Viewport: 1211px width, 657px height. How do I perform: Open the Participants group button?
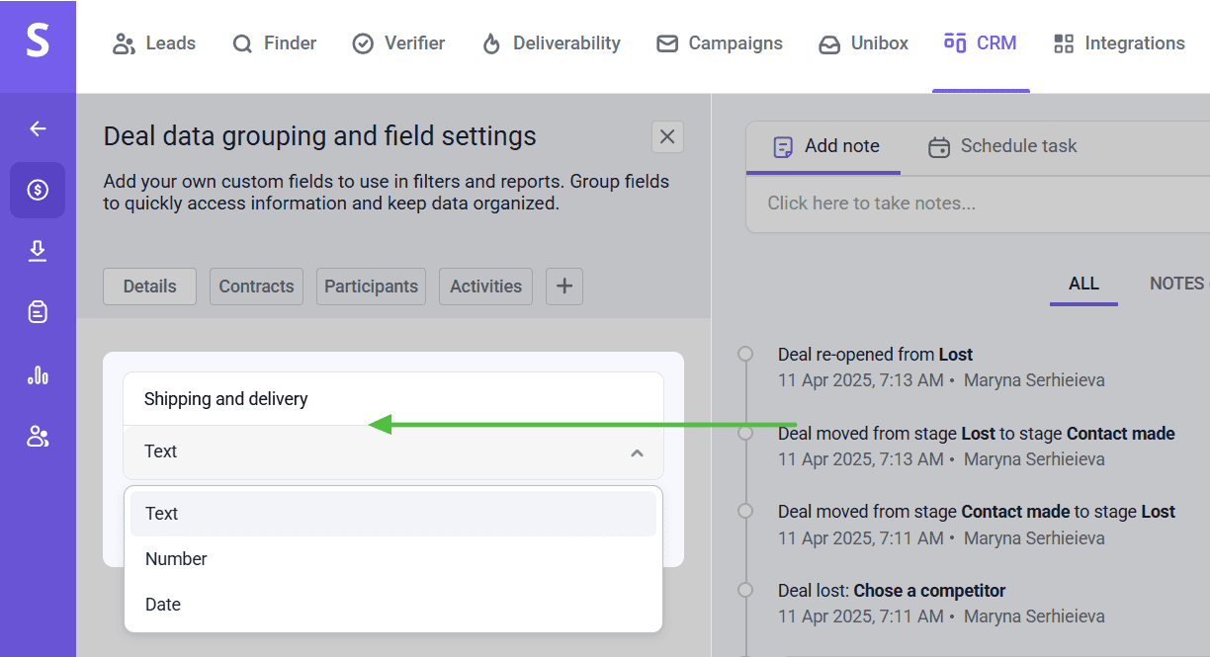tap(371, 287)
